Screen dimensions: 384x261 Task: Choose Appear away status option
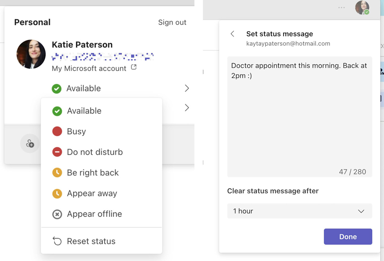click(92, 193)
